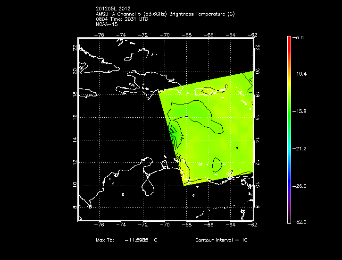The width and height of the screenshot is (342, 260).
Task: Click the -32.0 colorbar minimum label
Action: [x=301, y=222]
